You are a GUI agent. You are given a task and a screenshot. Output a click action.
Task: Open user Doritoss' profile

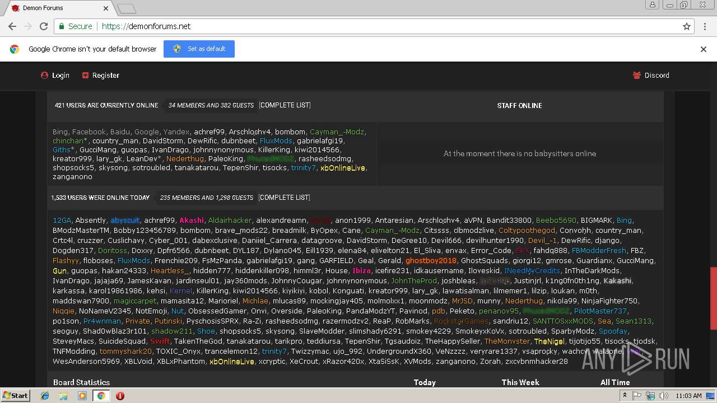click(113, 251)
